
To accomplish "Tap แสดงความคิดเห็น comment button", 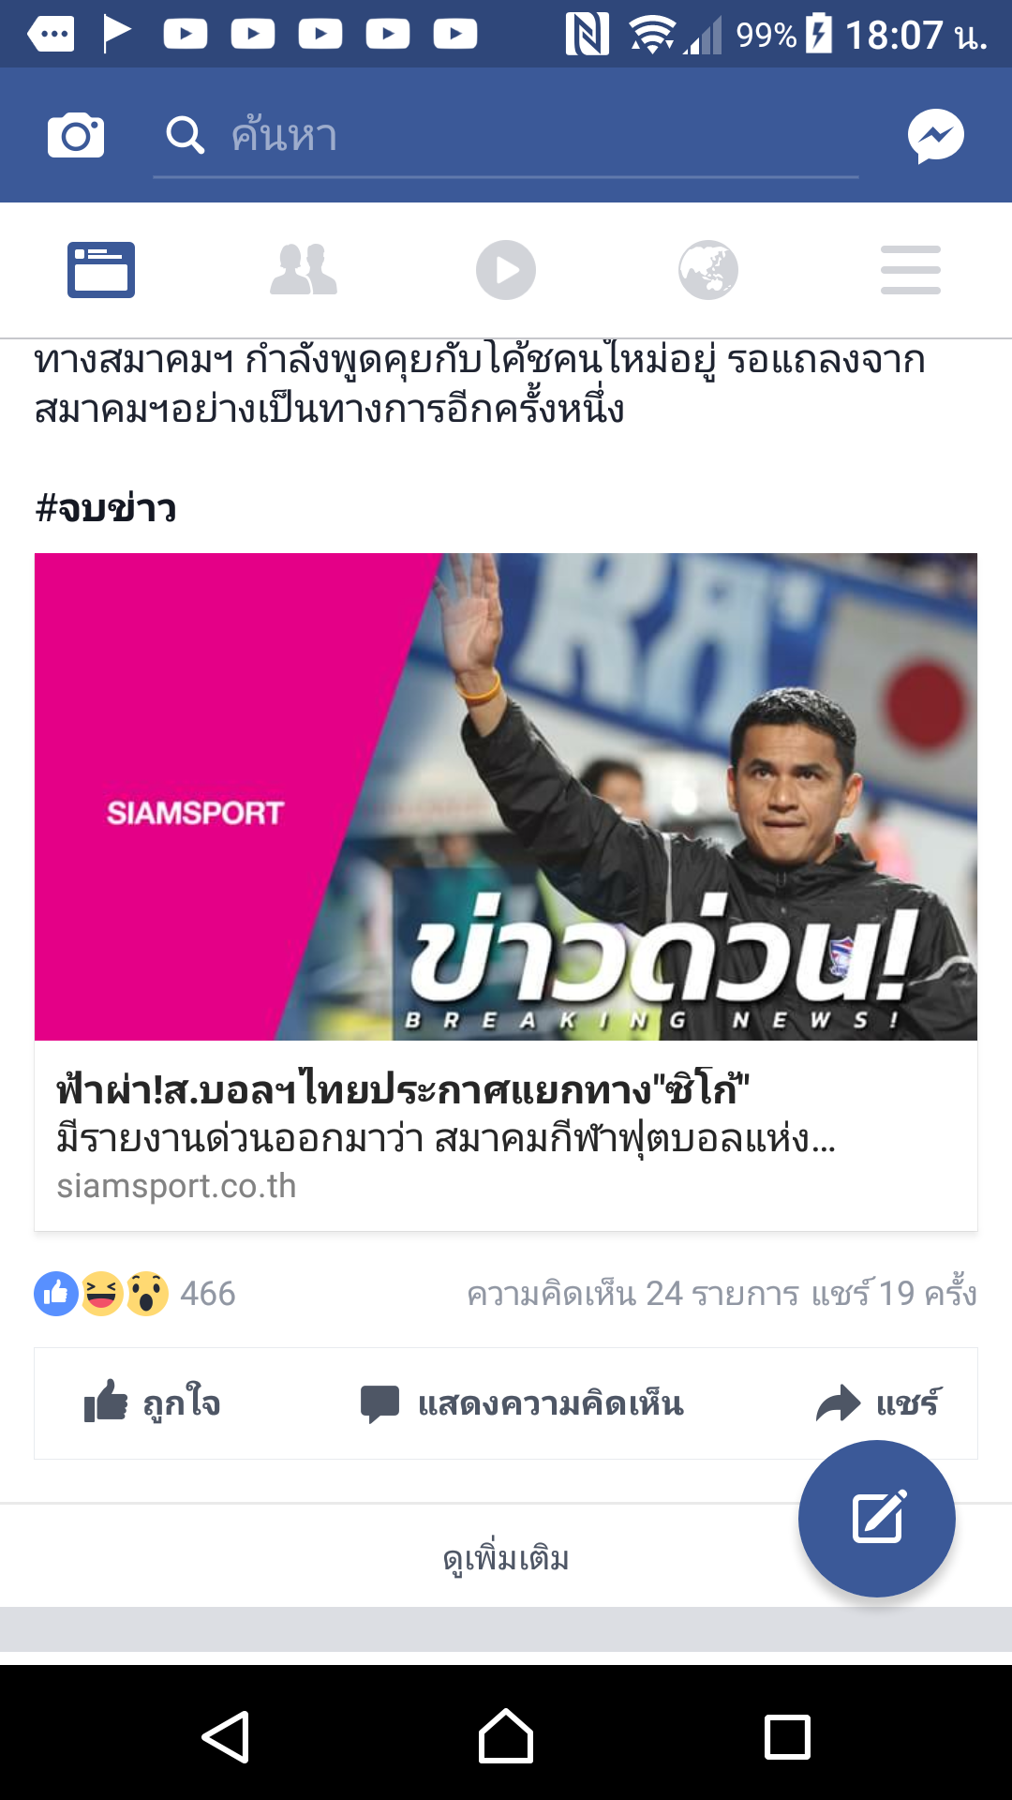I will click(522, 1403).
